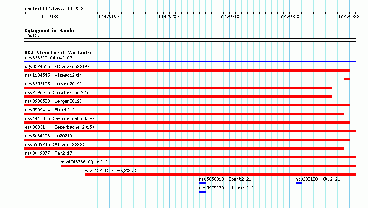The width and height of the screenshot is (368, 208).
Task: Open the dgv3224n152 (Chaisson2019) variant label
Action: tap(57, 66)
